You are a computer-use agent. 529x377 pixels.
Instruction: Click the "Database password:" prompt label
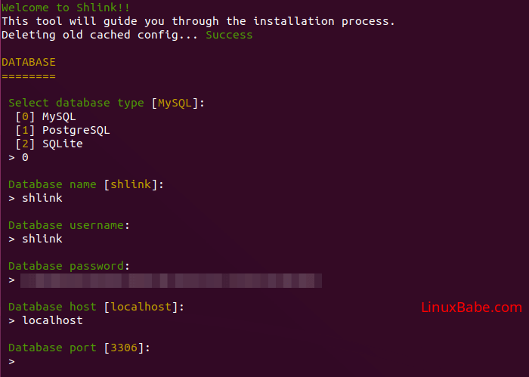click(69, 266)
